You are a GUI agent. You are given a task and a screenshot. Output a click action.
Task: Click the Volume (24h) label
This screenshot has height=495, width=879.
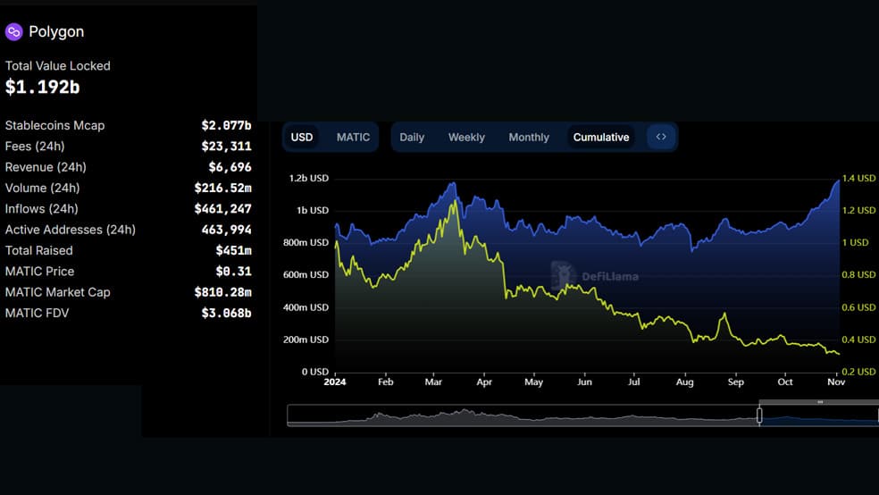click(42, 188)
